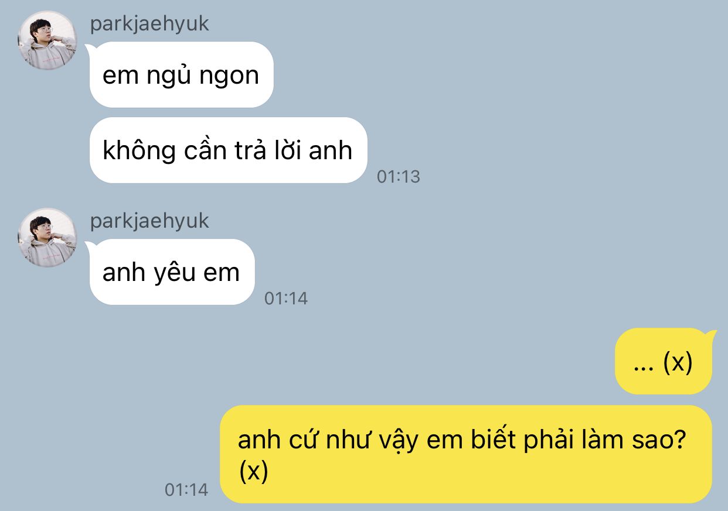
Task: Click the word "anh" ending the second message
Action: pos(331,150)
